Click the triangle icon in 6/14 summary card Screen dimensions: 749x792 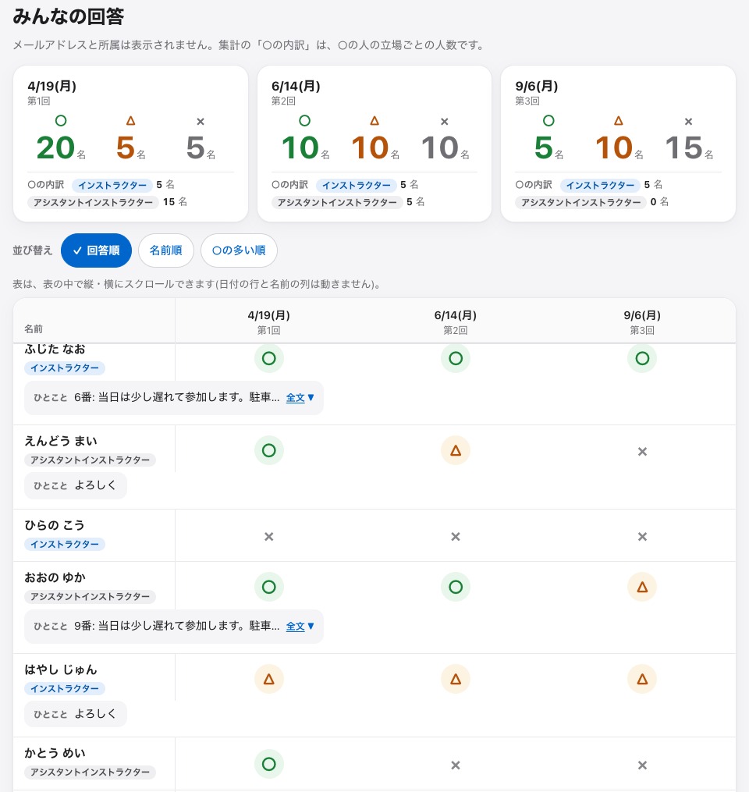point(374,121)
